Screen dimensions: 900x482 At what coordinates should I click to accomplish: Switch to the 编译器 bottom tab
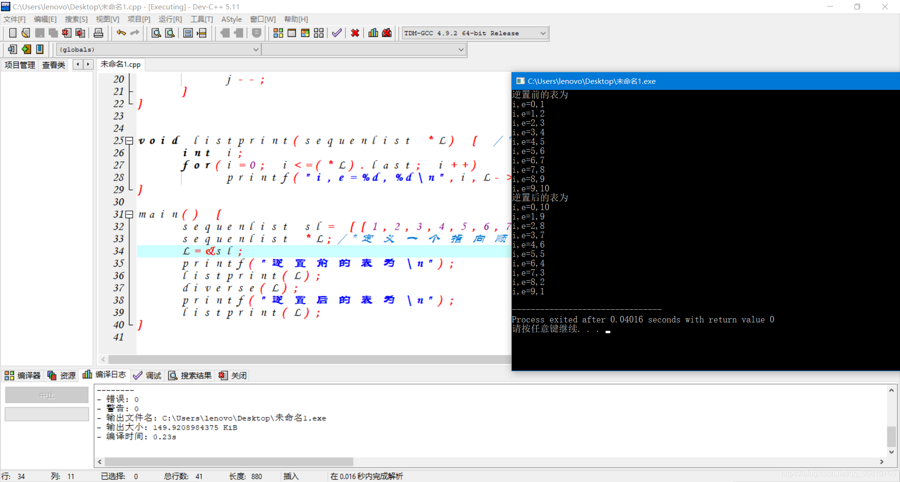pos(22,375)
